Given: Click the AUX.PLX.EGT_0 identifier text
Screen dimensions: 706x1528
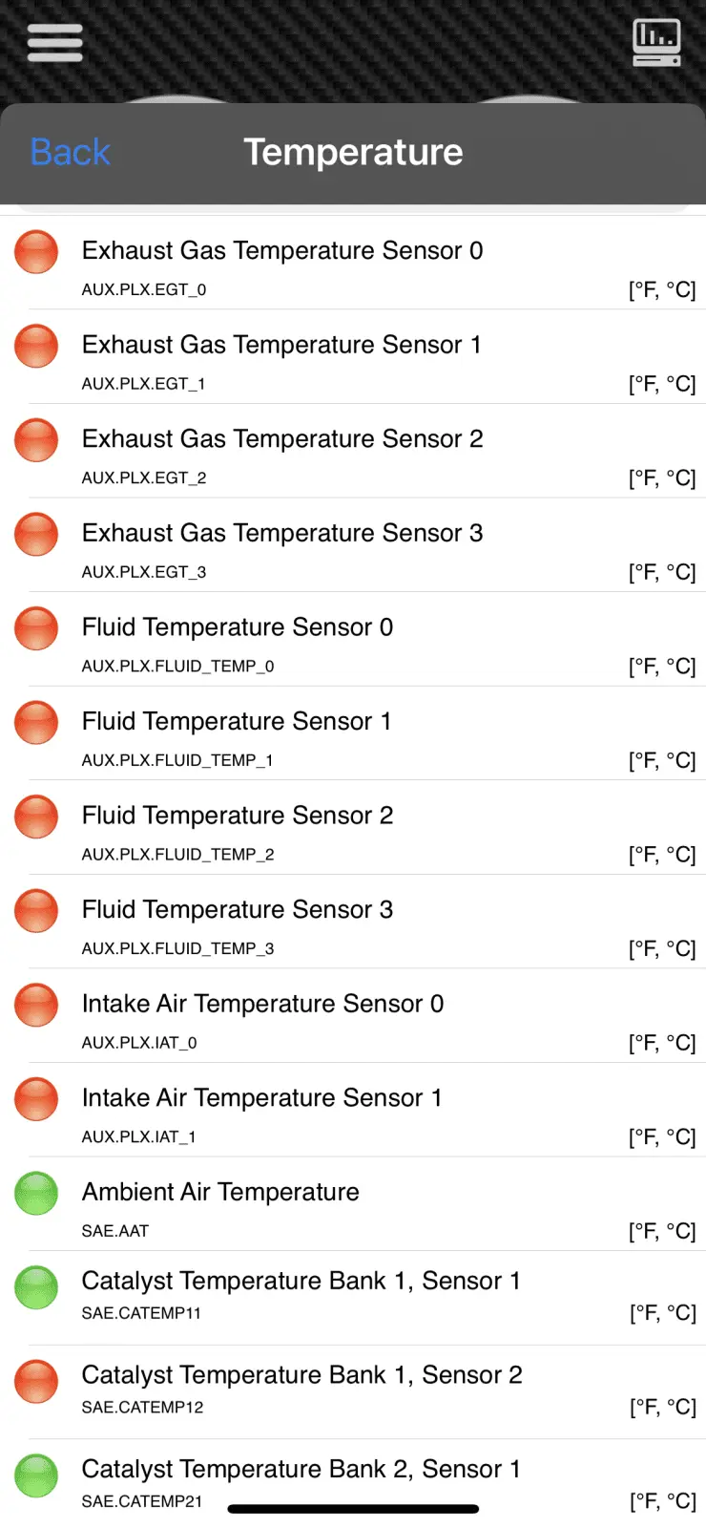Looking at the screenshot, I should click(144, 289).
